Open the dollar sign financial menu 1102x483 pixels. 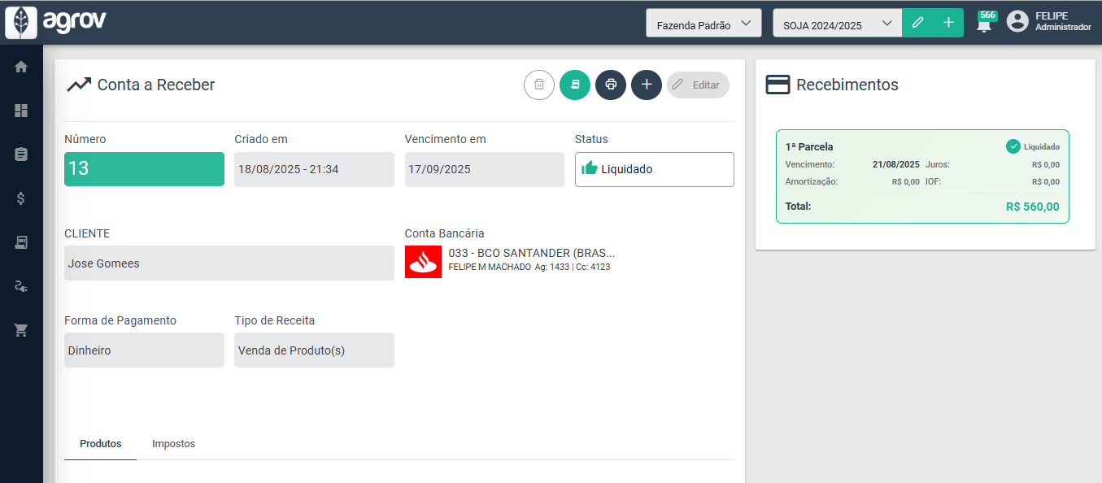(21, 198)
